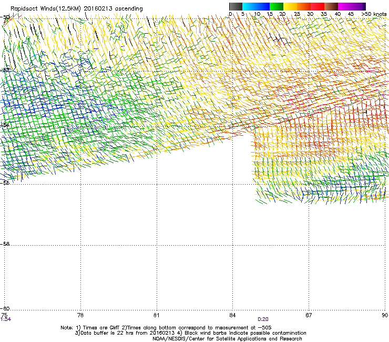Click the red 30-35 knots legend segment
Image resolution: width=389 pixels, height=342 pixels.
click(318, 6)
